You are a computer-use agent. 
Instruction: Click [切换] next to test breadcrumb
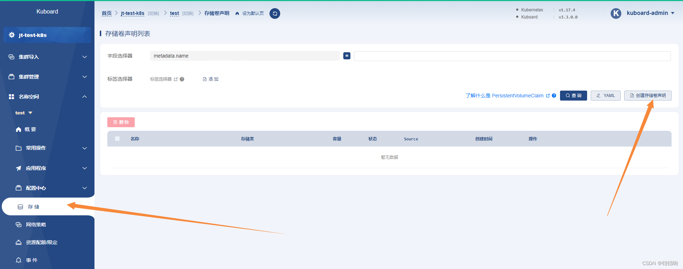pyautogui.click(x=188, y=14)
